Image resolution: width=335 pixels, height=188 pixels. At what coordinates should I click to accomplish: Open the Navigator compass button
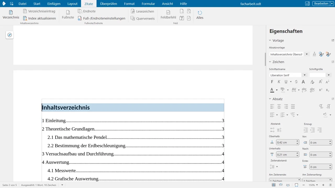(10, 35)
